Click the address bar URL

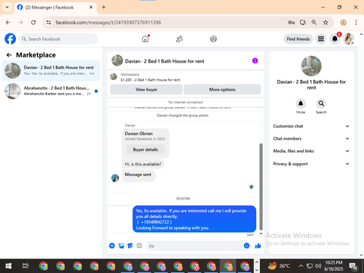[x=108, y=23]
